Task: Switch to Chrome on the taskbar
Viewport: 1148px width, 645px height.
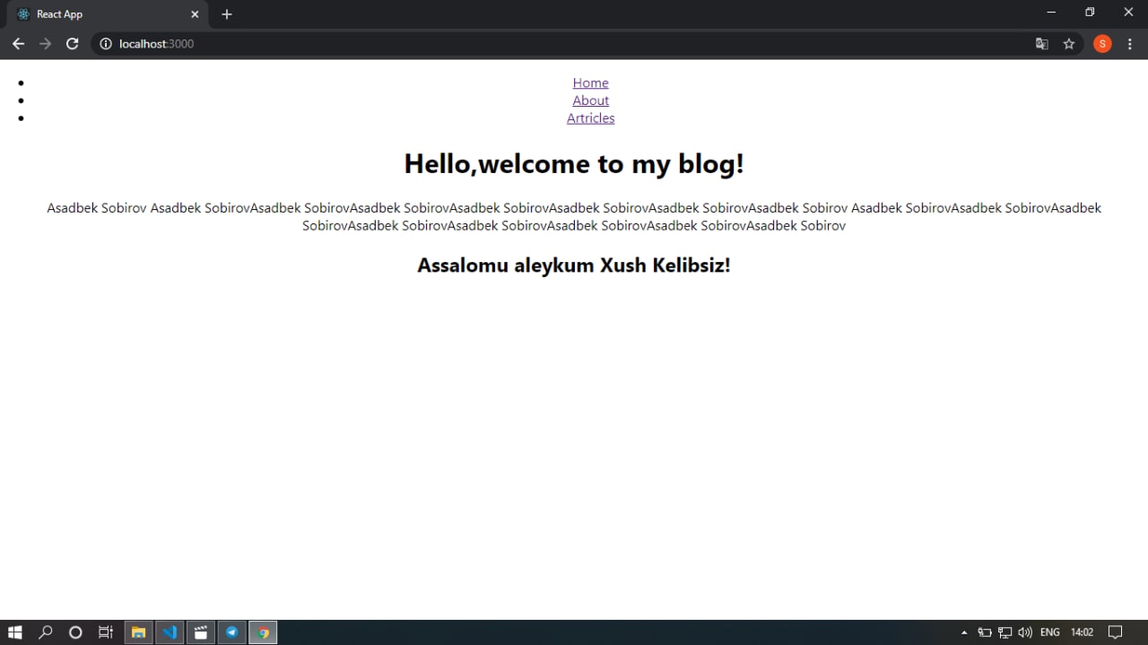Action: click(x=263, y=632)
